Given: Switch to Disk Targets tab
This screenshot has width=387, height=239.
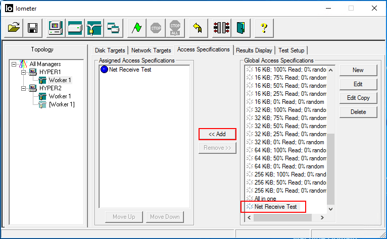Looking at the screenshot, I should tap(110, 50).
